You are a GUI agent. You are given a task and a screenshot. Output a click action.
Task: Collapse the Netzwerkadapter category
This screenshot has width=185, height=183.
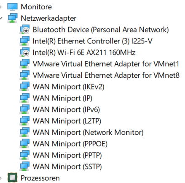[1, 18]
